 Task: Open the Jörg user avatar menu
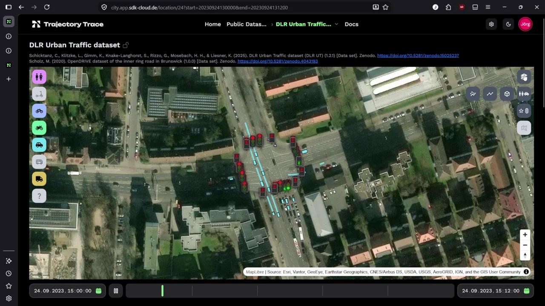pos(525,24)
